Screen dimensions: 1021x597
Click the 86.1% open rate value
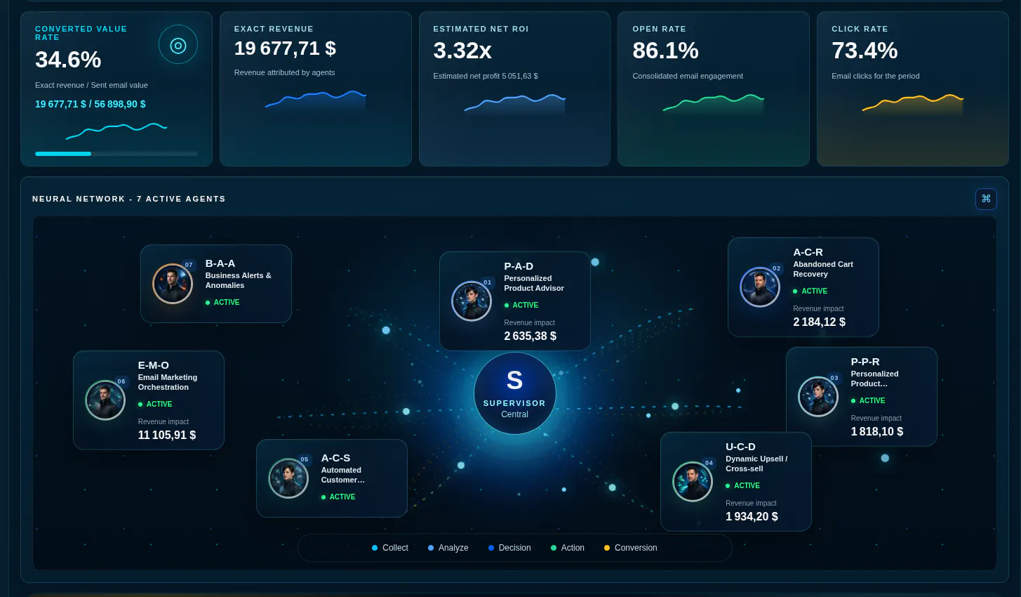(665, 51)
